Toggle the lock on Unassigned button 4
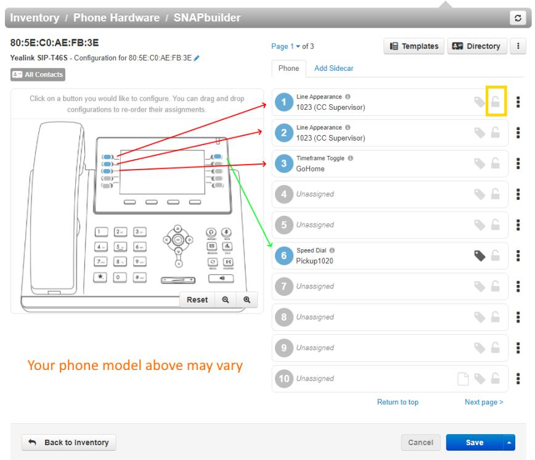The height and width of the screenshot is (460, 535). click(x=496, y=194)
